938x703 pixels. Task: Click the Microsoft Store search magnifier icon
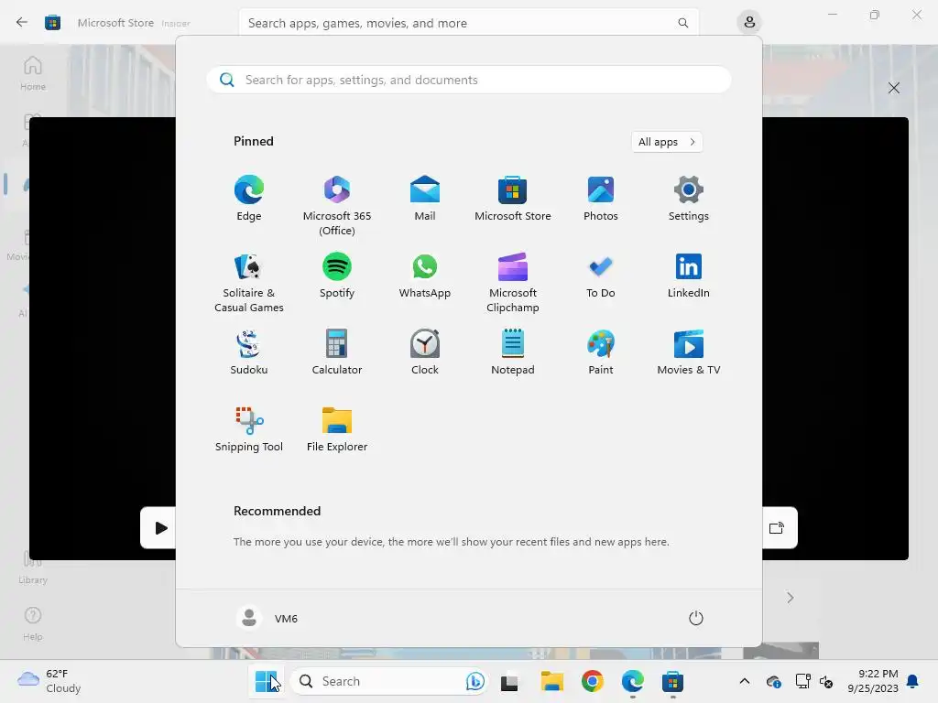point(682,23)
